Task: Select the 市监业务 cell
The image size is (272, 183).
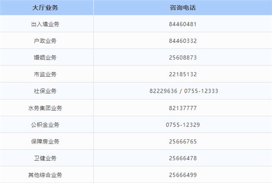Action: pos(45,74)
